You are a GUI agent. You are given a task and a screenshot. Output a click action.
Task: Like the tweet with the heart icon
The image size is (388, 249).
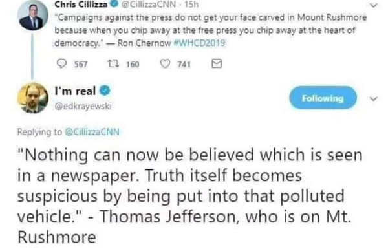tap(166, 63)
